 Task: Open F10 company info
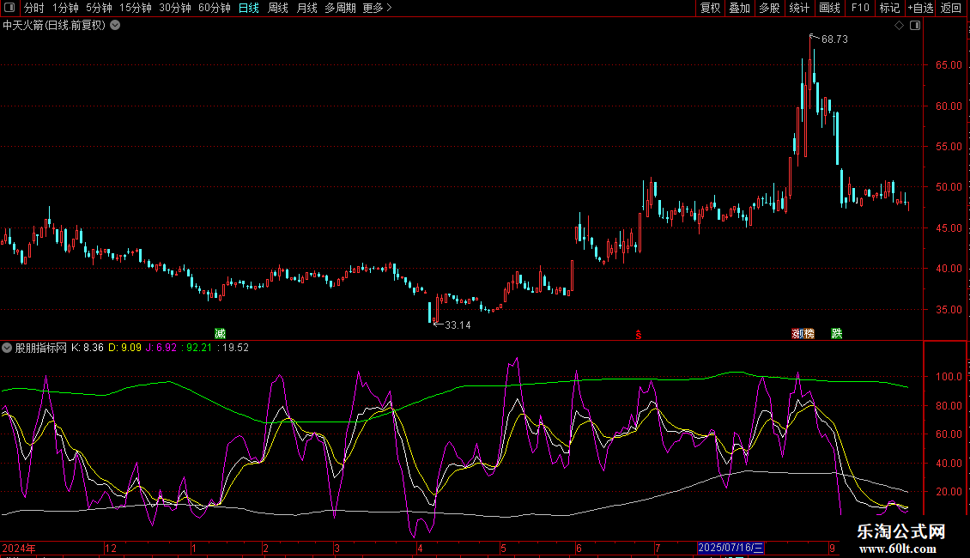click(x=859, y=9)
